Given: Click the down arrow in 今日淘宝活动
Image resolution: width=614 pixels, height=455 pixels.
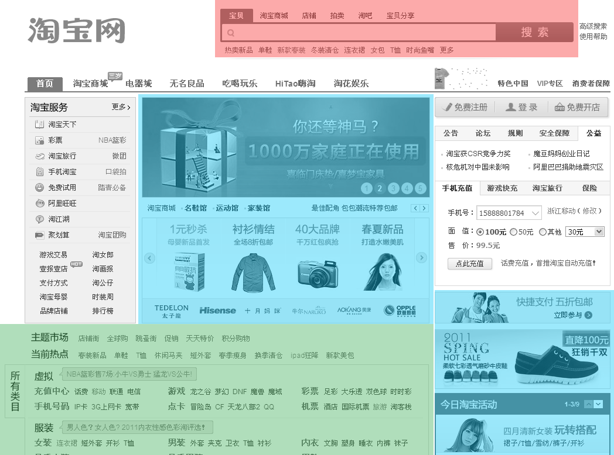Looking at the screenshot, I should [598, 404].
